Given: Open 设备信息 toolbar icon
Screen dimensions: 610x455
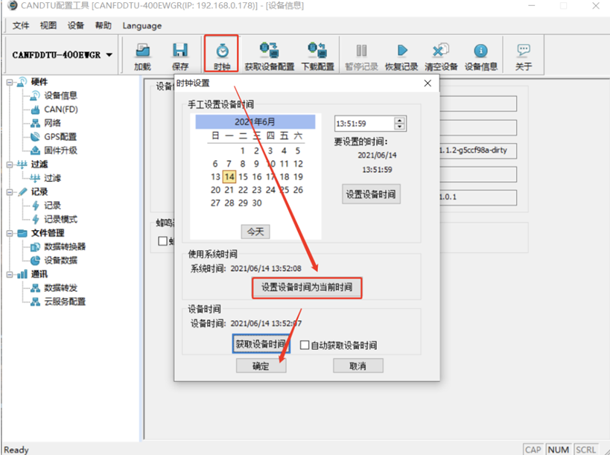Looking at the screenshot, I should 481,57.
